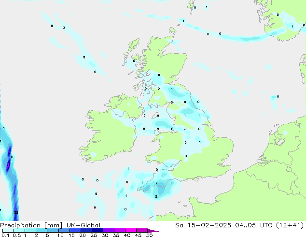Screen dimensions: 306x237
Task: Click the '35' legend scale number
Action: click(116, 235)
